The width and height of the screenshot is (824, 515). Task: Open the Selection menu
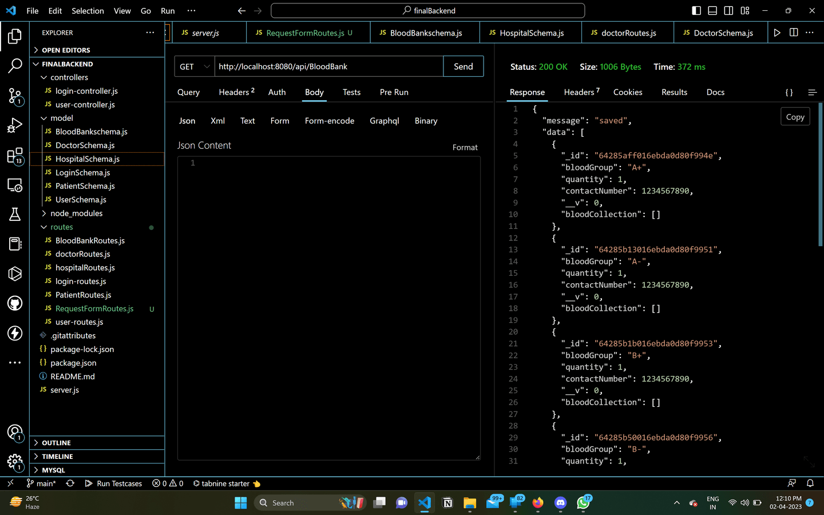pyautogui.click(x=88, y=10)
